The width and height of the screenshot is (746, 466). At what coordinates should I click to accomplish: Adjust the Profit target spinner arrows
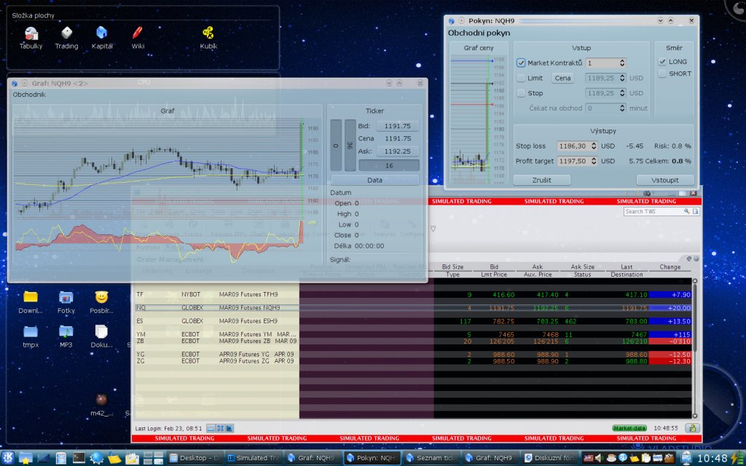(594, 161)
